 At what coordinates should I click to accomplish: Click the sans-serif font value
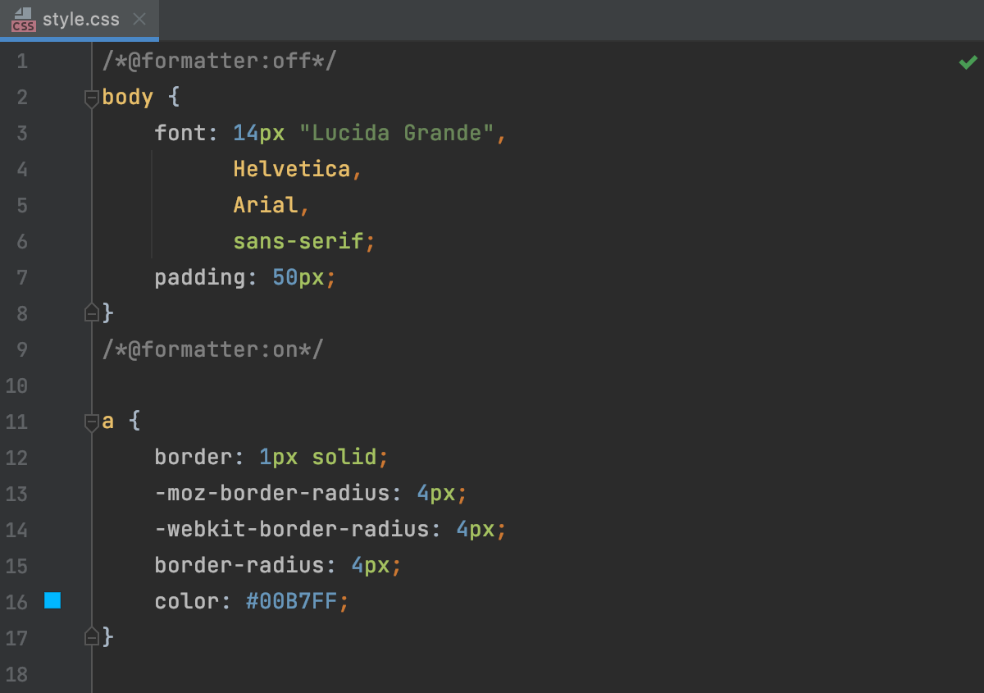[x=298, y=241]
